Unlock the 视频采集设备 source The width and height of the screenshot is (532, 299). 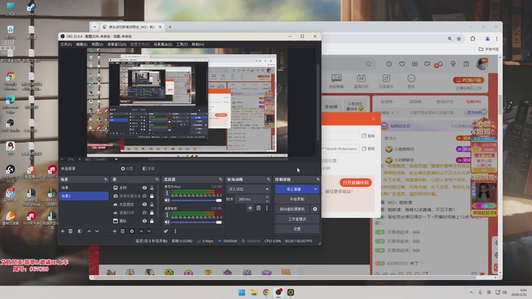coord(152,196)
